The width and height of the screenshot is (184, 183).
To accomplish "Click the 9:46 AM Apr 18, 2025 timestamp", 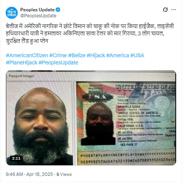I will (29, 174).
